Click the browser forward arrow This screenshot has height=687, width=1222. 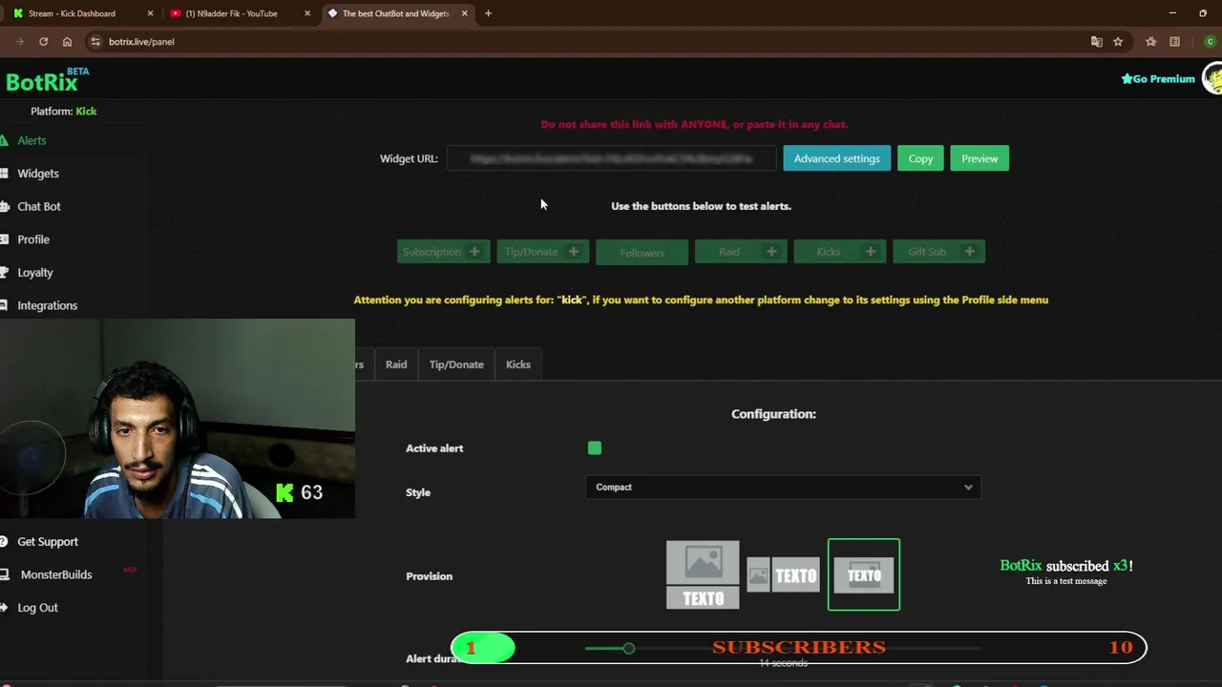click(x=19, y=42)
